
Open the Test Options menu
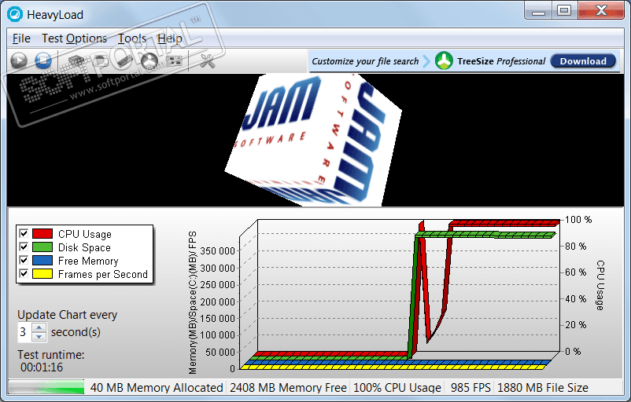[75, 38]
